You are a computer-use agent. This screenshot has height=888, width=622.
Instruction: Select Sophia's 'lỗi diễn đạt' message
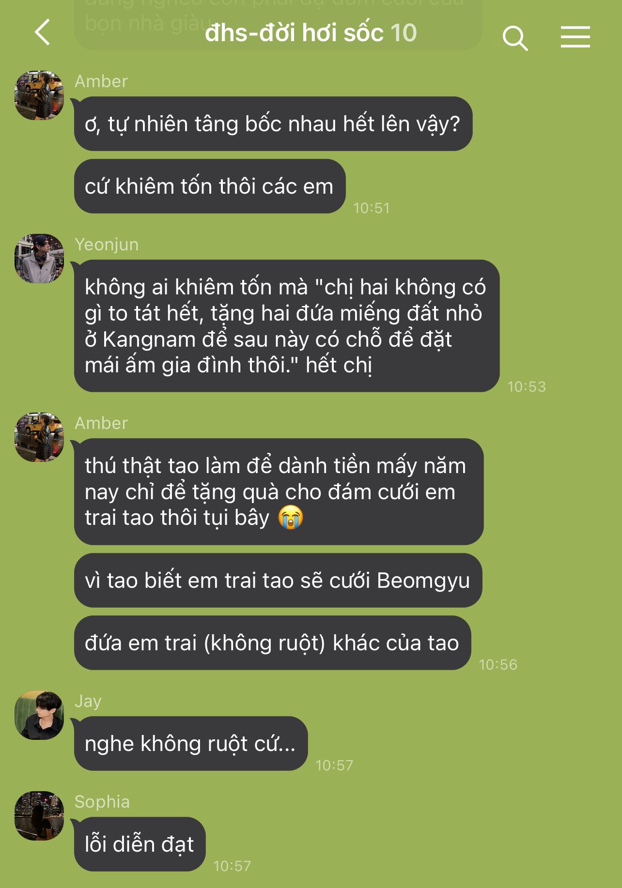pyautogui.click(x=140, y=844)
